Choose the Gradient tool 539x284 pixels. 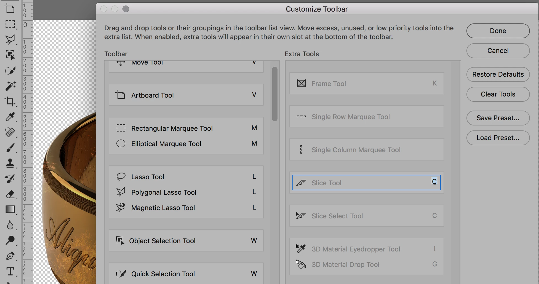point(10,210)
